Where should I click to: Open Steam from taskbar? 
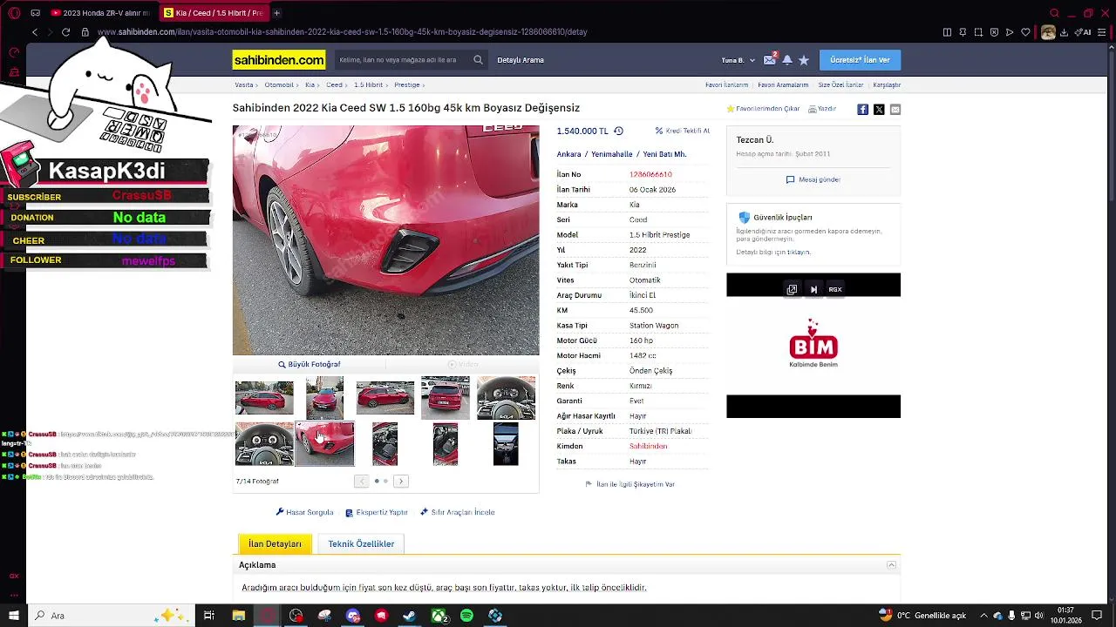click(x=409, y=616)
